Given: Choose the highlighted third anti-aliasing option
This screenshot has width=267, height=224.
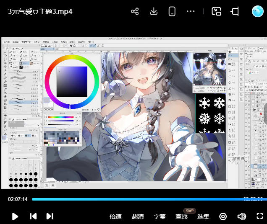Looking at the screenshot, I should point(27,136).
